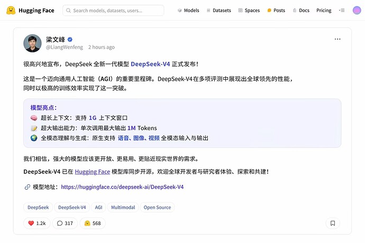The height and width of the screenshot is (243, 365).
Task: Open the Docs nav item
Action: click(301, 11)
